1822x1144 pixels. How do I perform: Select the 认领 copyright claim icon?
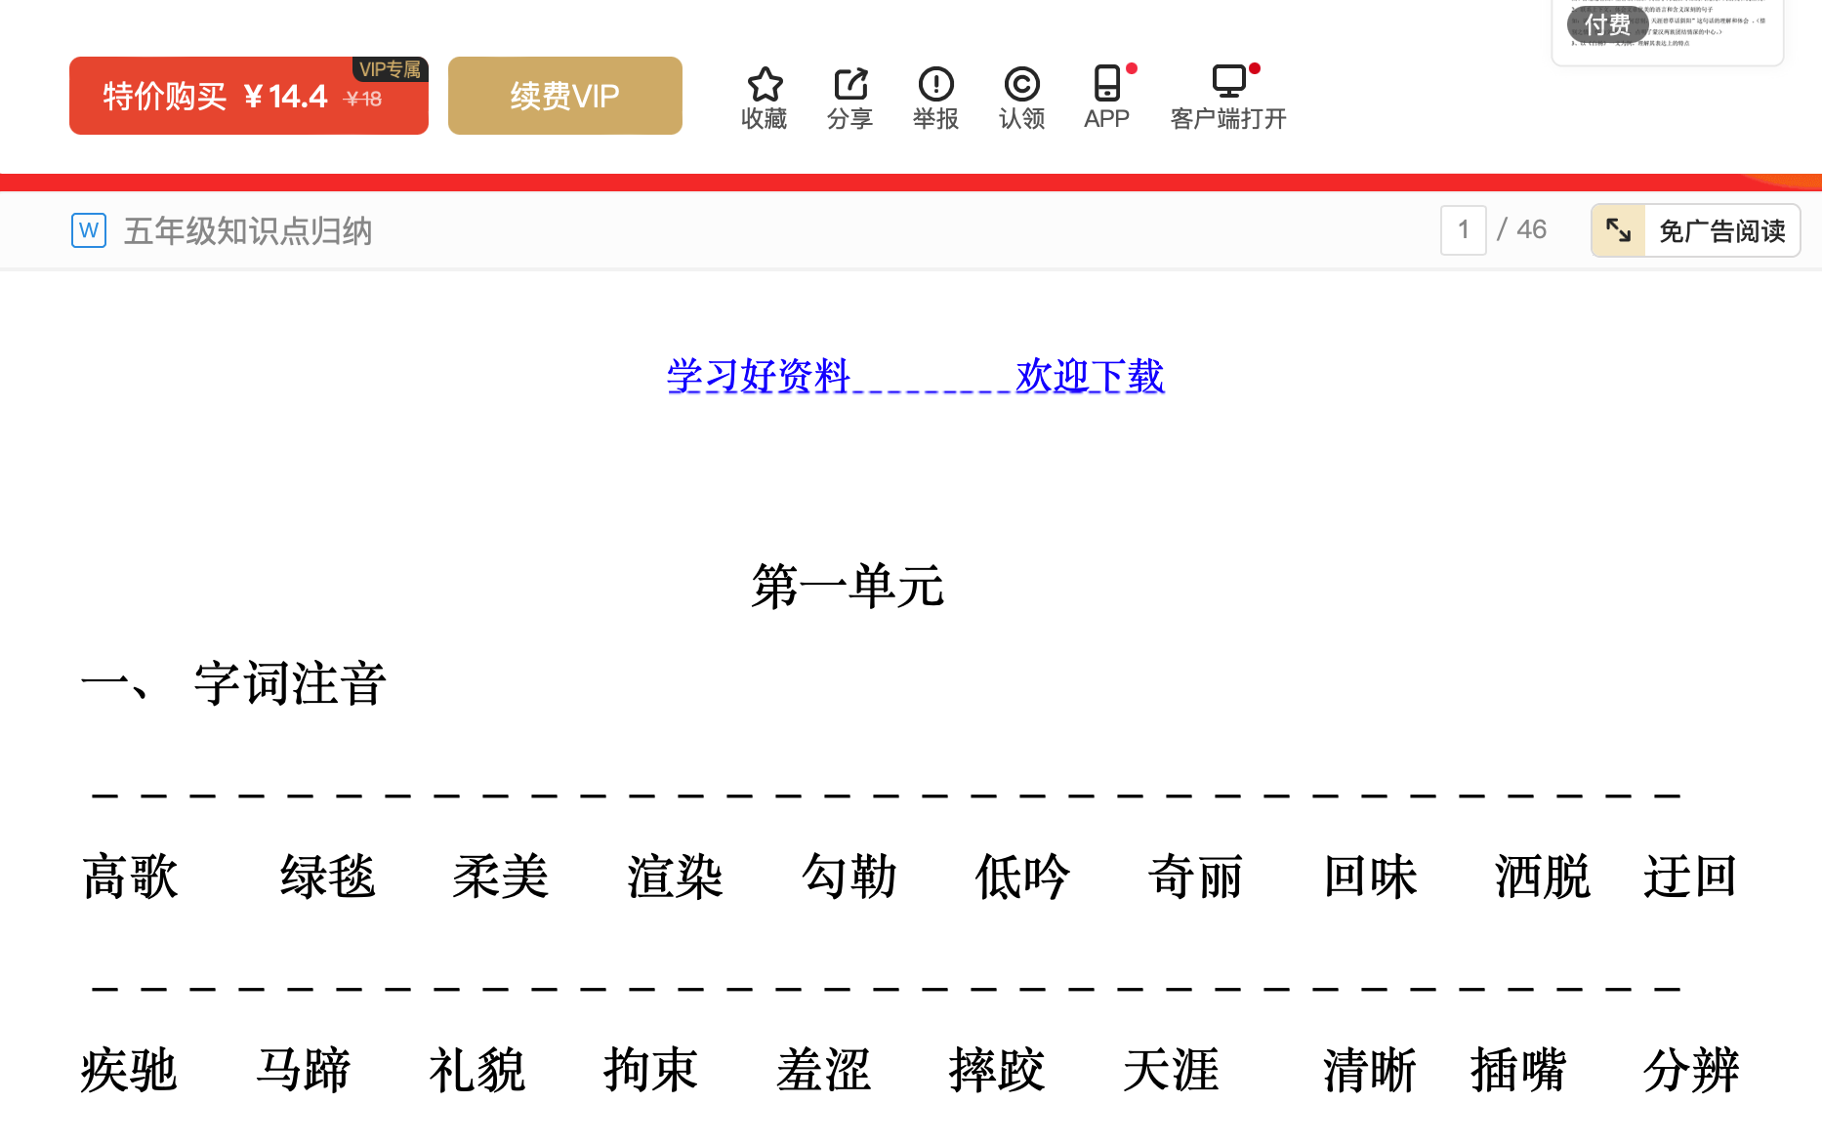point(1021,85)
